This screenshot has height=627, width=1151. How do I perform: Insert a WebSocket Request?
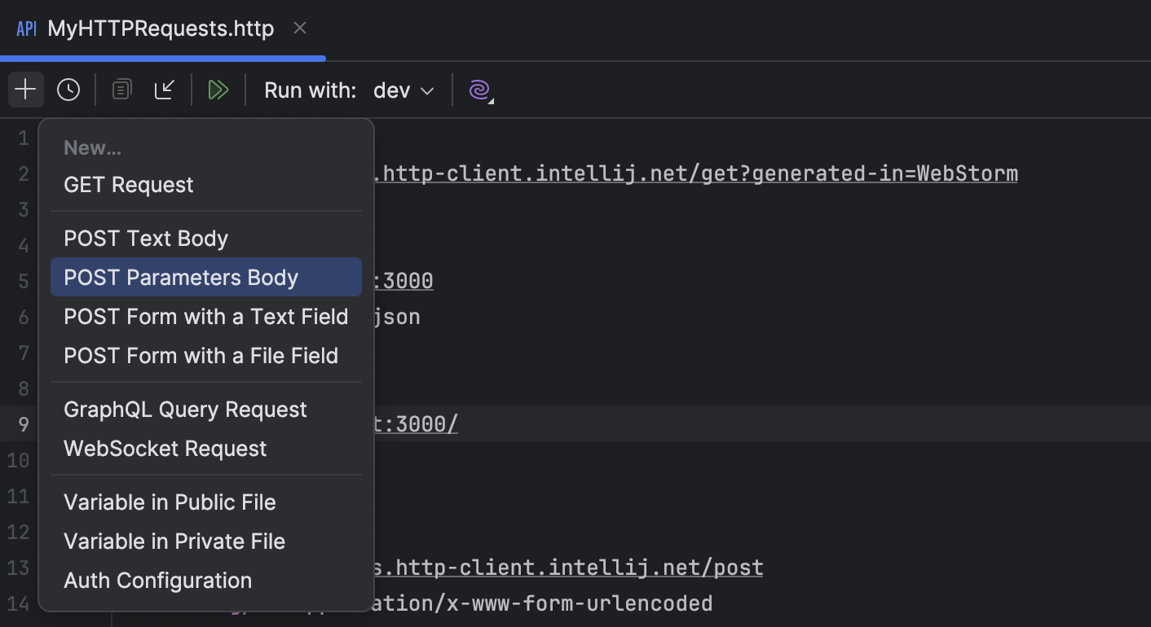[x=165, y=448]
